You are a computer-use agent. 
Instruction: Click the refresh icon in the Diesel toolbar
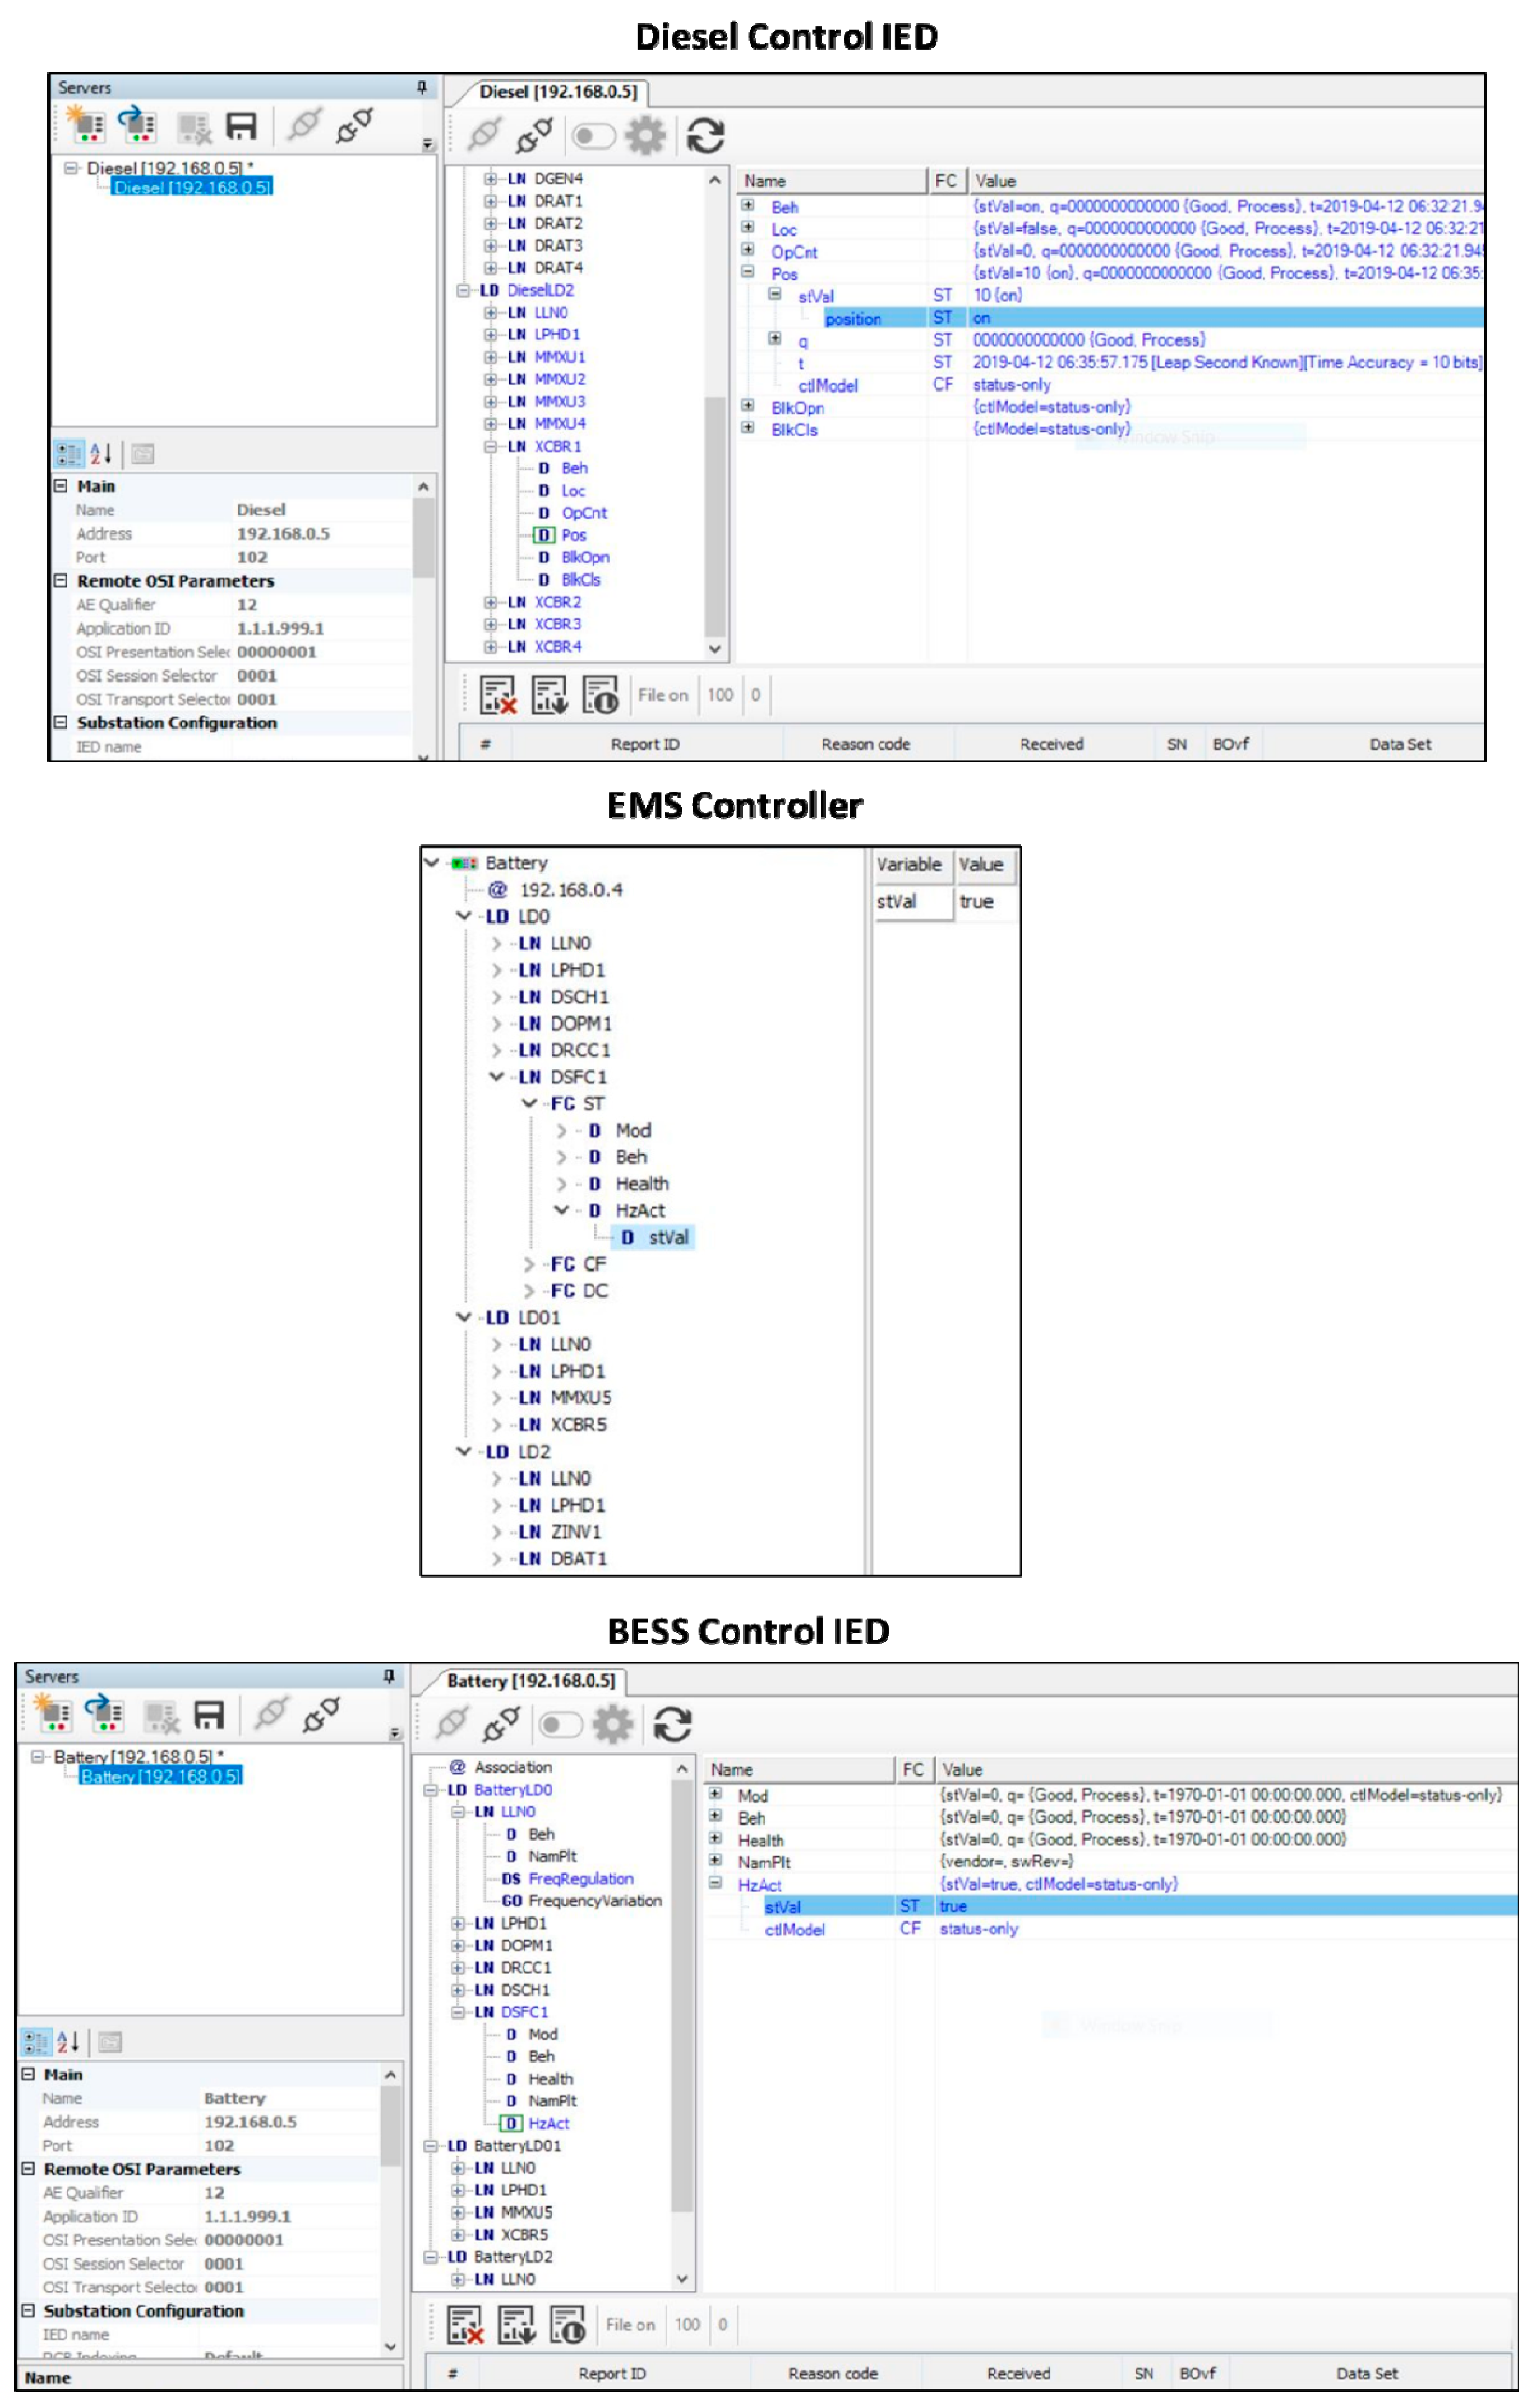point(705,135)
